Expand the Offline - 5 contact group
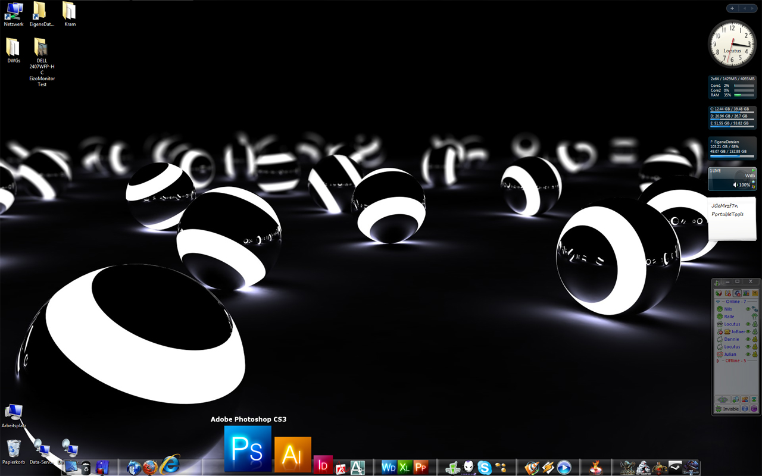Screen dimensions: 762x476 (717, 361)
